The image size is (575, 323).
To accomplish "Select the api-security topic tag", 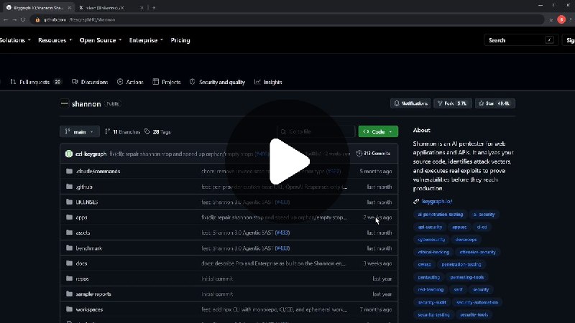I will [x=430, y=227].
